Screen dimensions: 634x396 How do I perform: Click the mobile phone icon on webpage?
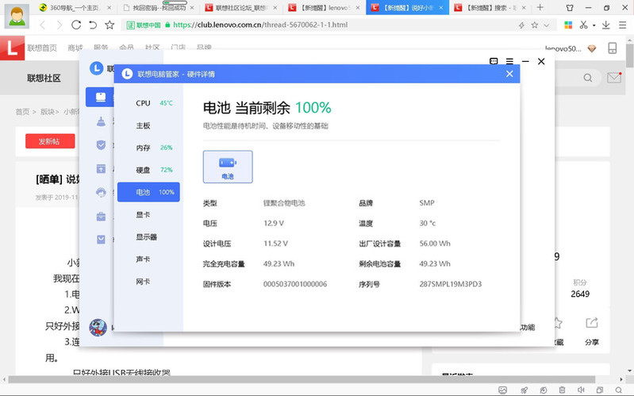612,48
